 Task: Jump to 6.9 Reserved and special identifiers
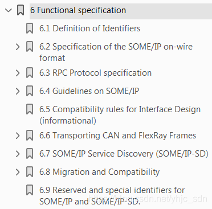tap(112, 196)
